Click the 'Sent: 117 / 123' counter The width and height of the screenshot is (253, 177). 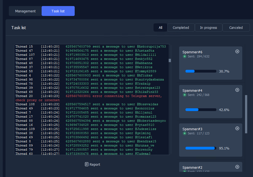[x=198, y=133]
